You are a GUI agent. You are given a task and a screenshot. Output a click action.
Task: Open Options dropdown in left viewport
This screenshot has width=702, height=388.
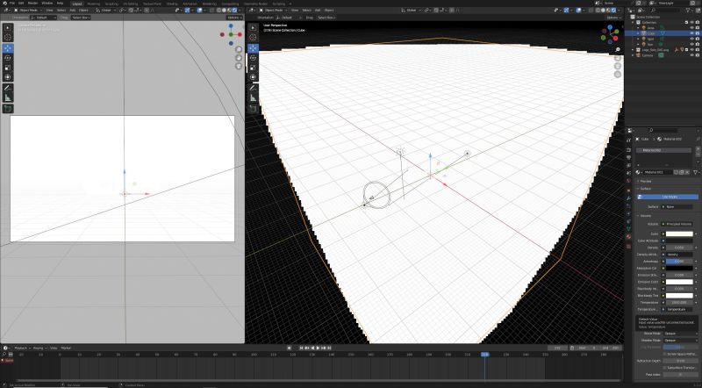234,18
